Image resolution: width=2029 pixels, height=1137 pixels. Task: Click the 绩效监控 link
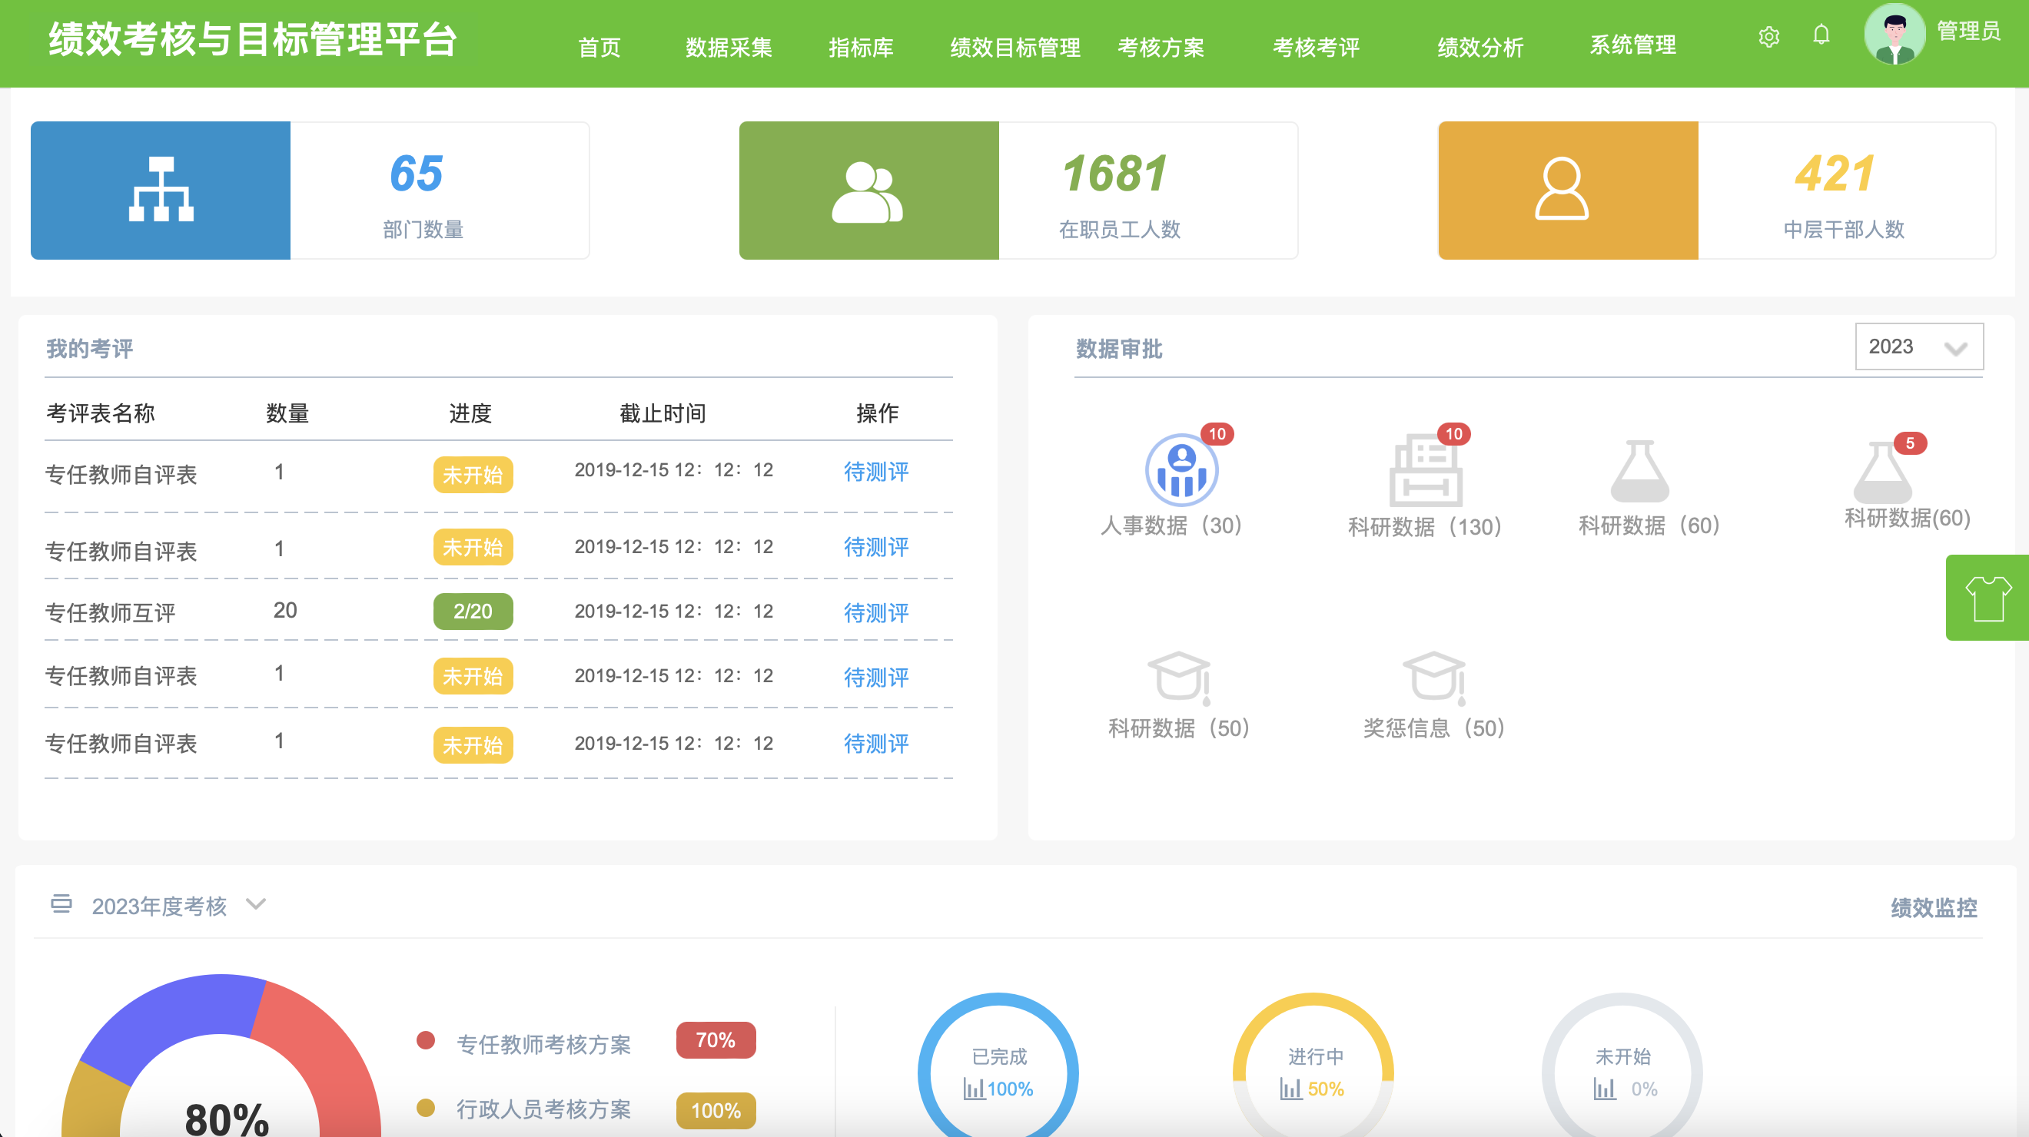tap(1934, 907)
